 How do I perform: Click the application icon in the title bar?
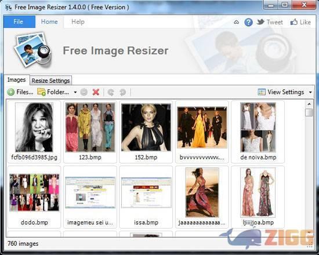pos(8,8)
